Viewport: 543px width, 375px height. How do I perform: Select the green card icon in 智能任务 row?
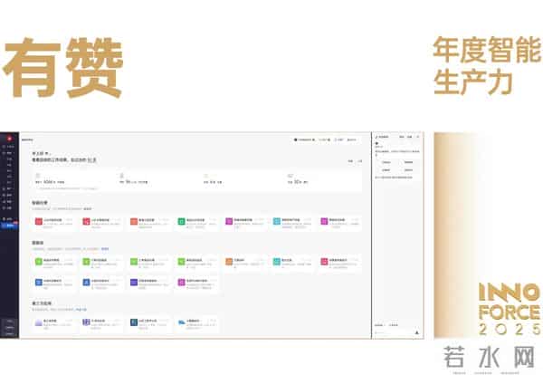click(181, 220)
